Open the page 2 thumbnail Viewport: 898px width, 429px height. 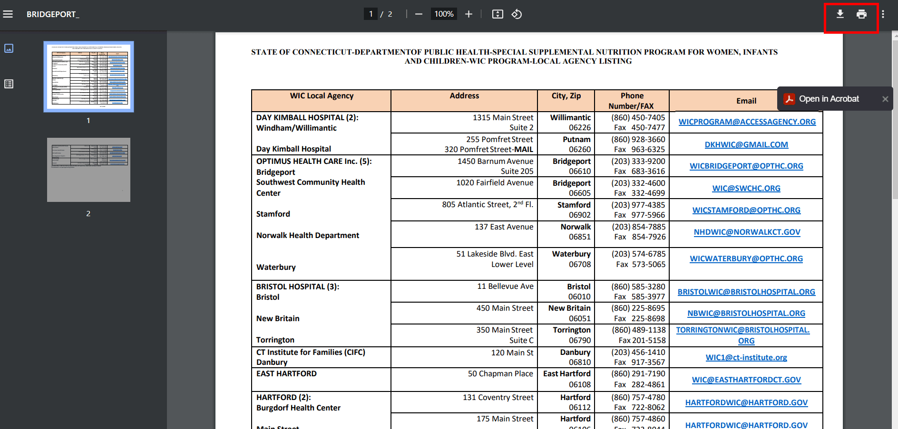tap(88, 170)
